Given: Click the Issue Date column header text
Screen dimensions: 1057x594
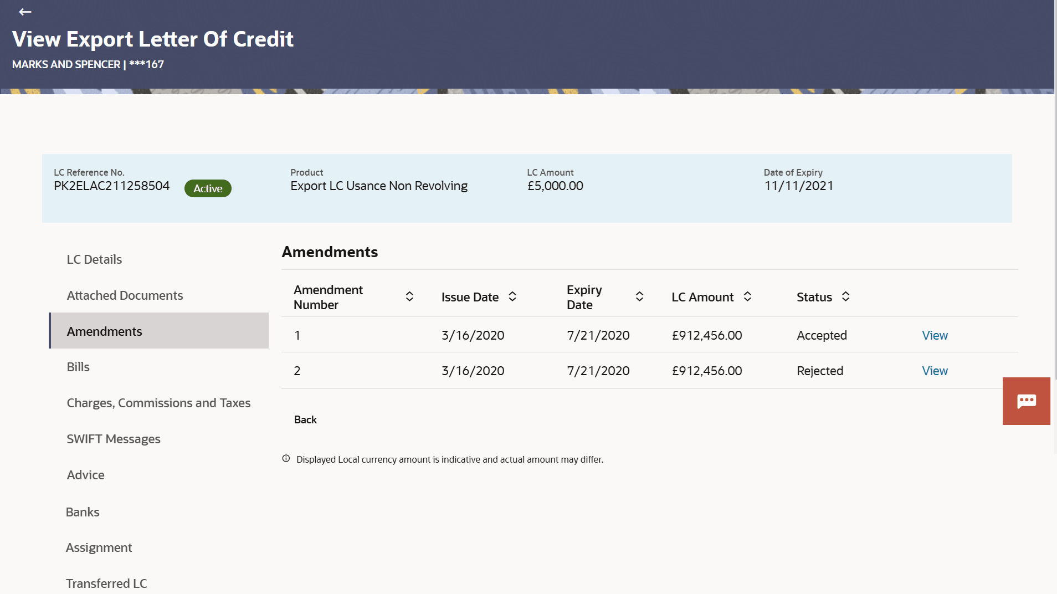Looking at the screenshot, I should click(470, 297).
